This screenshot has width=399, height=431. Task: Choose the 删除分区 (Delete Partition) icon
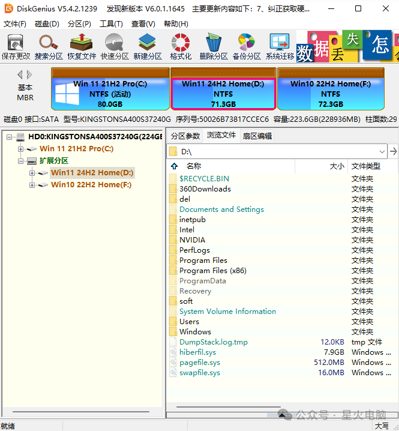[213, 46]
